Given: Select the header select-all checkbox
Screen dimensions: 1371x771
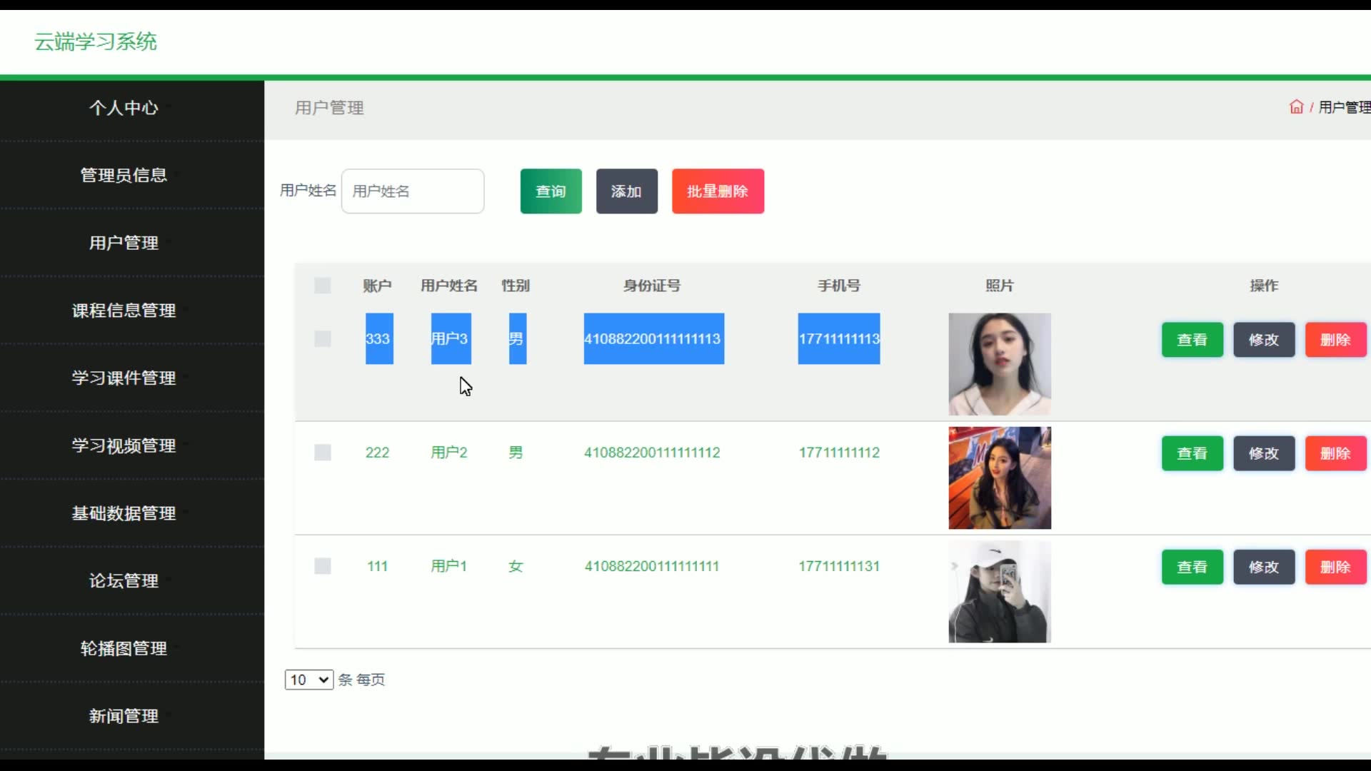Looking at the screenshot, I should [323, 286].
